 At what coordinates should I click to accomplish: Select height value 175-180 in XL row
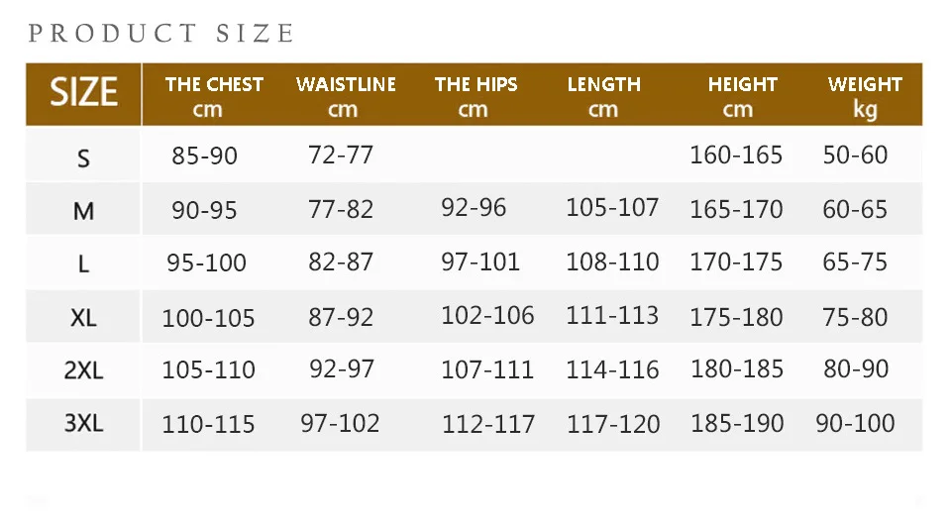[736, 316]
